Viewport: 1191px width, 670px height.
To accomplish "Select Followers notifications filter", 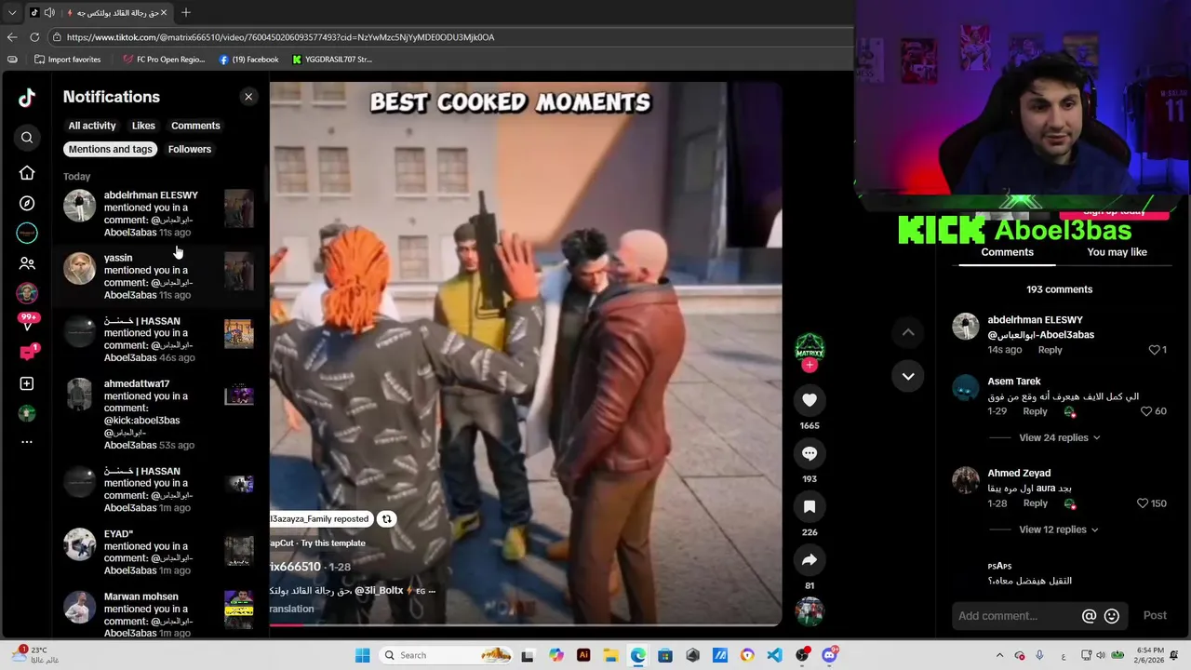I will (190, 149).
